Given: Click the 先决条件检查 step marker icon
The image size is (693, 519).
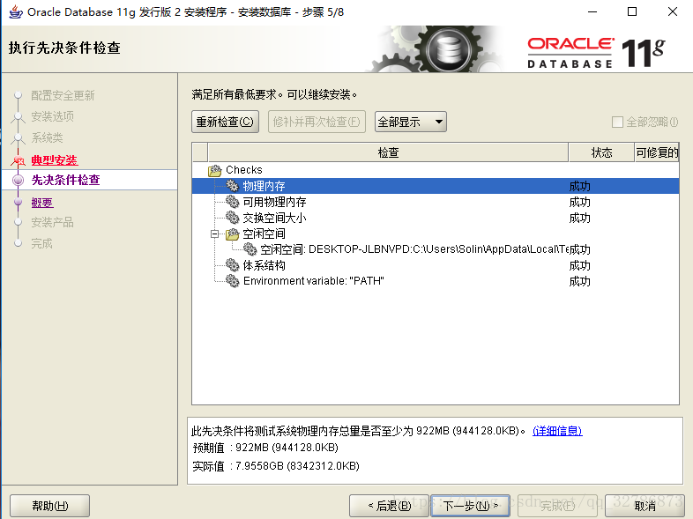Looking at the screenshot, I should [19, 181].
